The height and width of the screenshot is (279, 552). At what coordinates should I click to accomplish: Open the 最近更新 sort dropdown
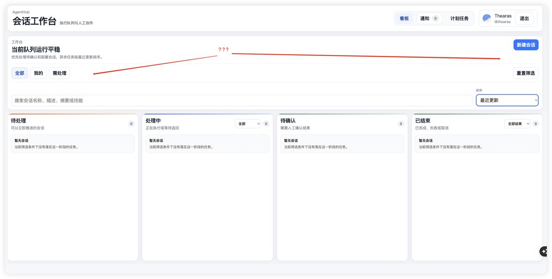pyautogui.click(x=507, y=100)
